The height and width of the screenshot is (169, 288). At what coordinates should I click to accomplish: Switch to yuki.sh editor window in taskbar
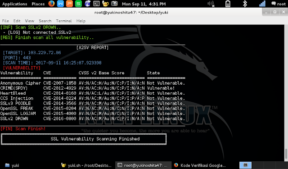[x=86, y=165]
